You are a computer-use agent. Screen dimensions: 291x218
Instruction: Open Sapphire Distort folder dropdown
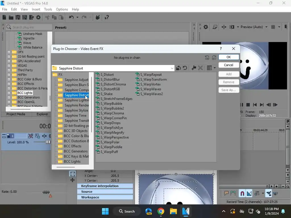(172, 68)
